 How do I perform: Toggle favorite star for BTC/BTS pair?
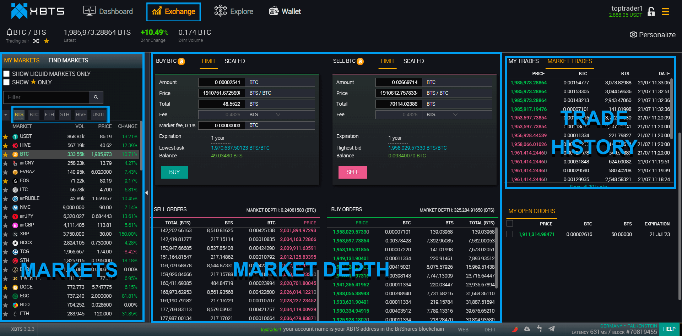click(x=47, y=41)
